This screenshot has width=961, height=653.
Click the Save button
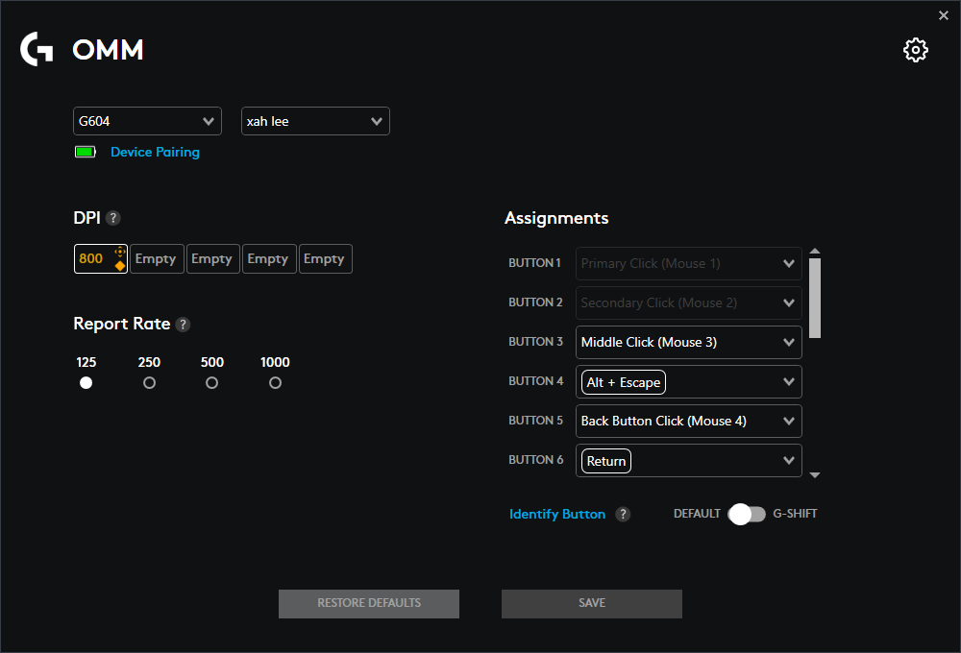(591, 603)
